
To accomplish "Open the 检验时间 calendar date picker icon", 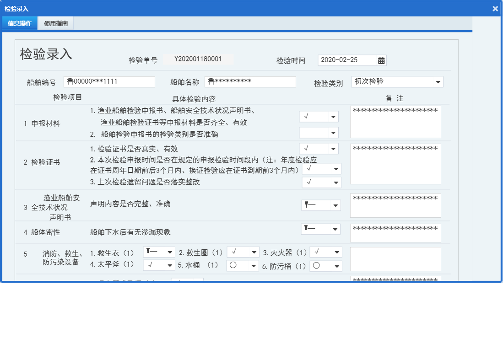I will pos(381,60).
